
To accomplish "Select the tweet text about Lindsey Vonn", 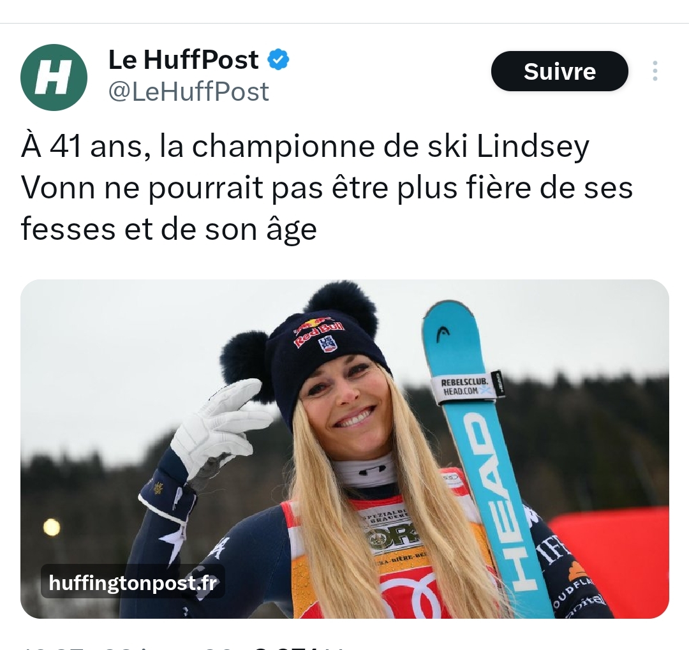I will 327,188.
